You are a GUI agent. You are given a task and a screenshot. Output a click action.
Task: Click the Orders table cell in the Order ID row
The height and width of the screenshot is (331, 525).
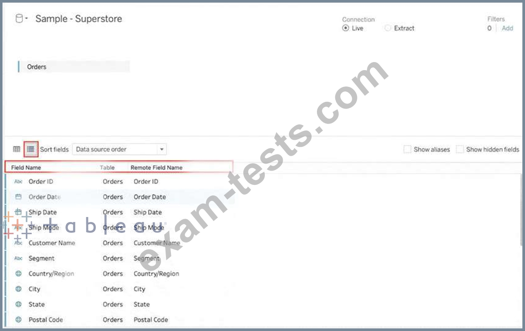(x=113, y=182)
